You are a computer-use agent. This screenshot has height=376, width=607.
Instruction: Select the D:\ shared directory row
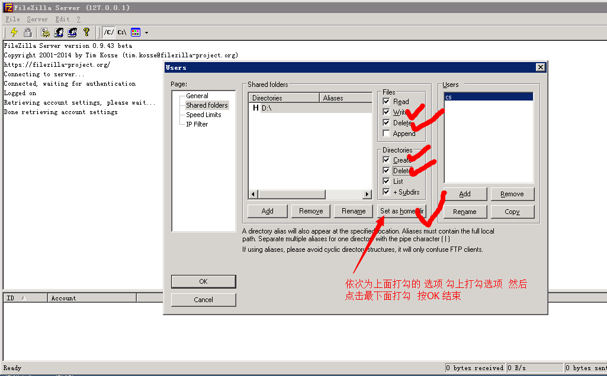pyautogui.click(x=310, y=108)
